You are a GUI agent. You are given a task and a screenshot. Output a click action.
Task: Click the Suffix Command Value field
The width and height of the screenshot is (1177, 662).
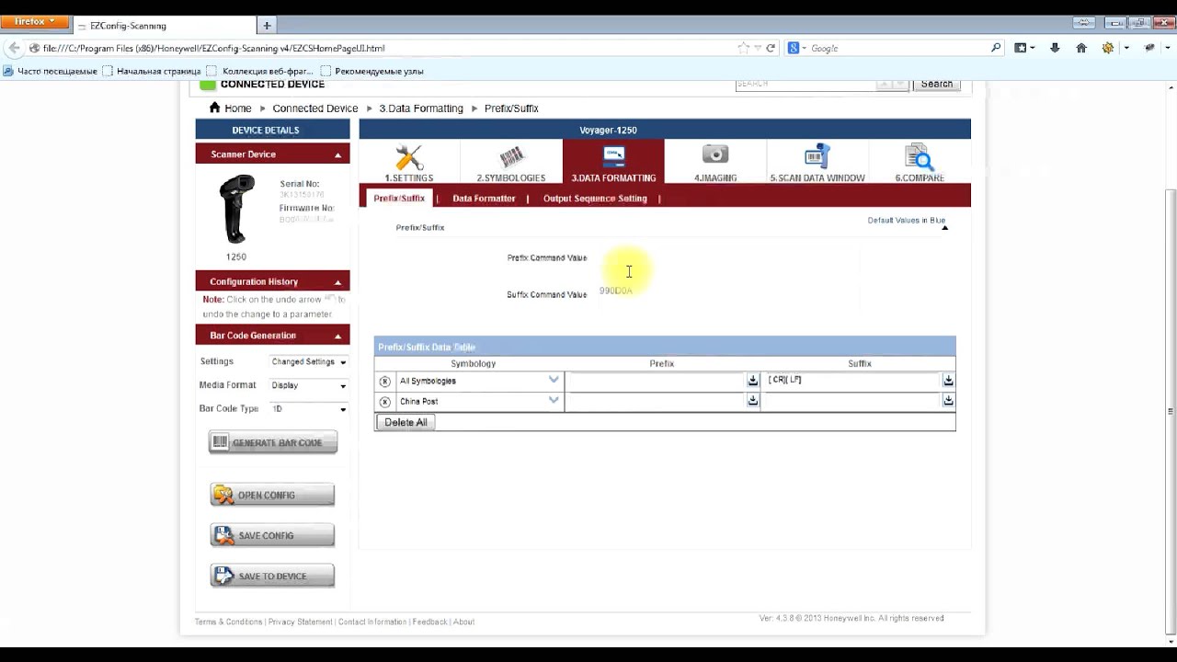(728, 291)
